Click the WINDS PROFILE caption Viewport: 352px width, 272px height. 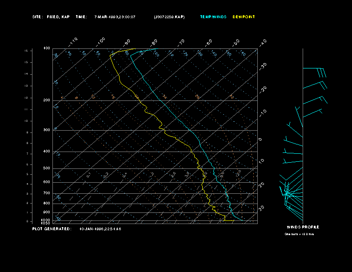click(x=303, y=227)
